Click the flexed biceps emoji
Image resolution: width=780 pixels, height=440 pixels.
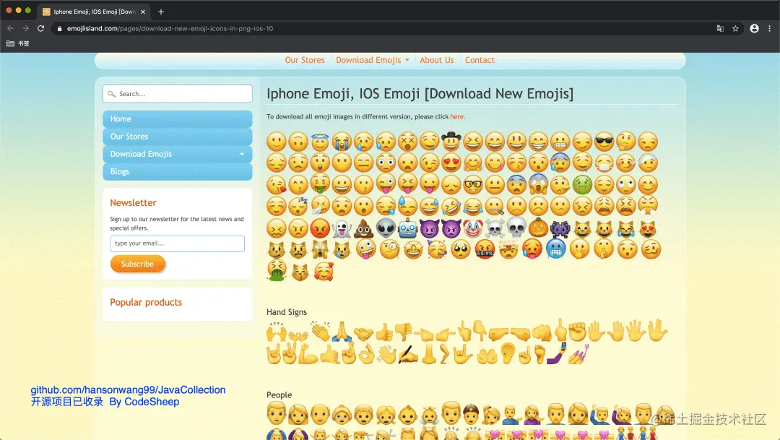[x=308, y=355]
